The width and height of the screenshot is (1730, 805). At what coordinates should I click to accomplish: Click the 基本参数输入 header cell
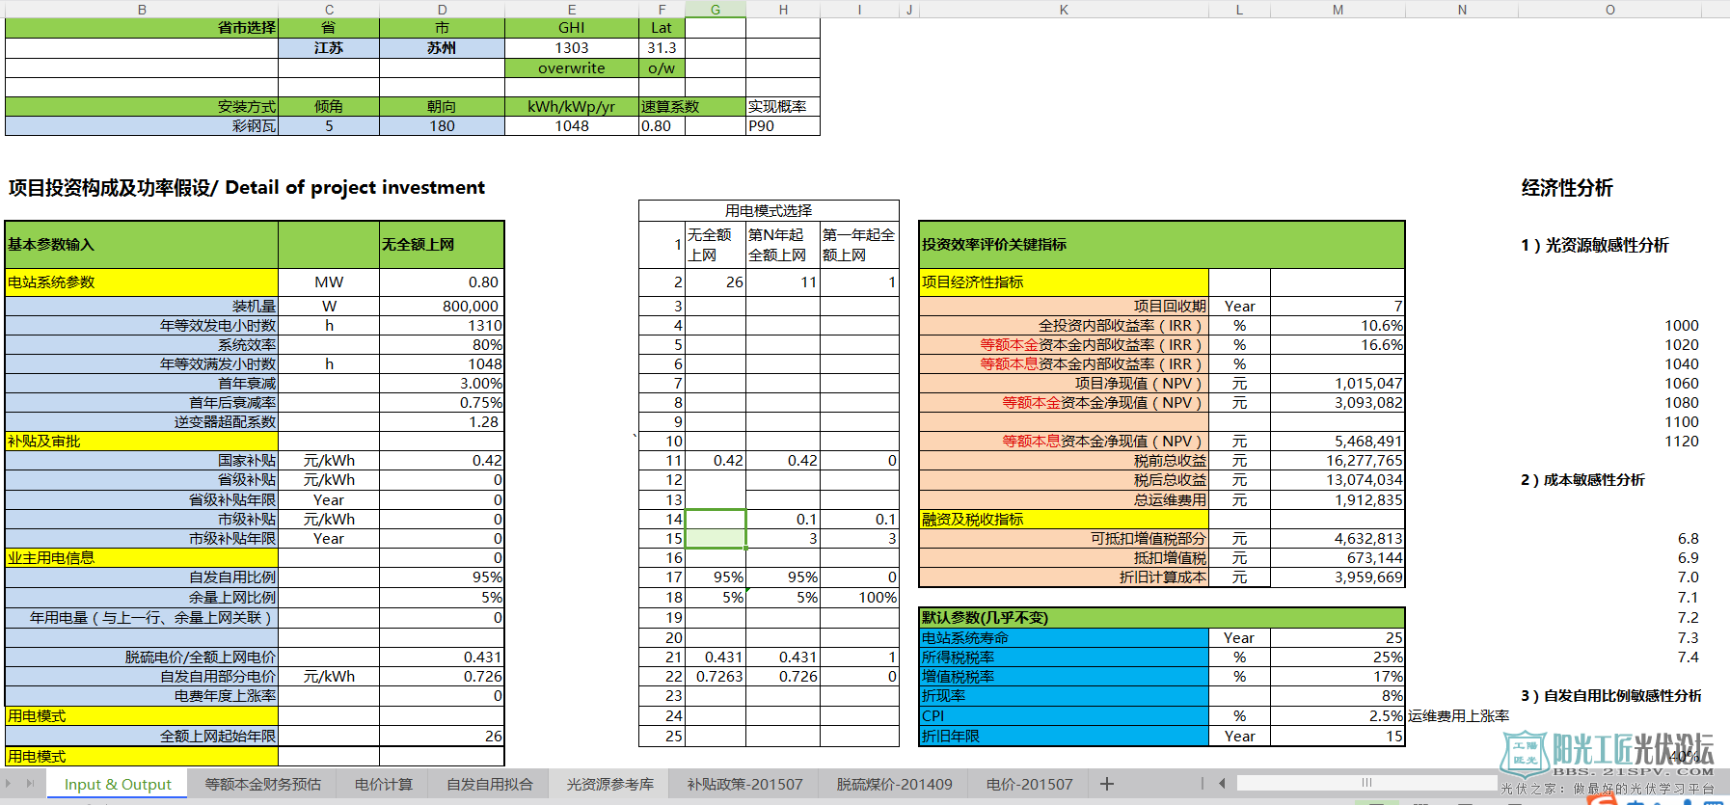(x=142, y=245)
